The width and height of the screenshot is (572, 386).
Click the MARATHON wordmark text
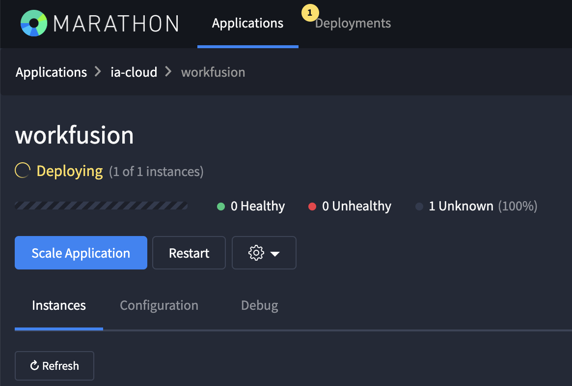click(x=116, y=24)
